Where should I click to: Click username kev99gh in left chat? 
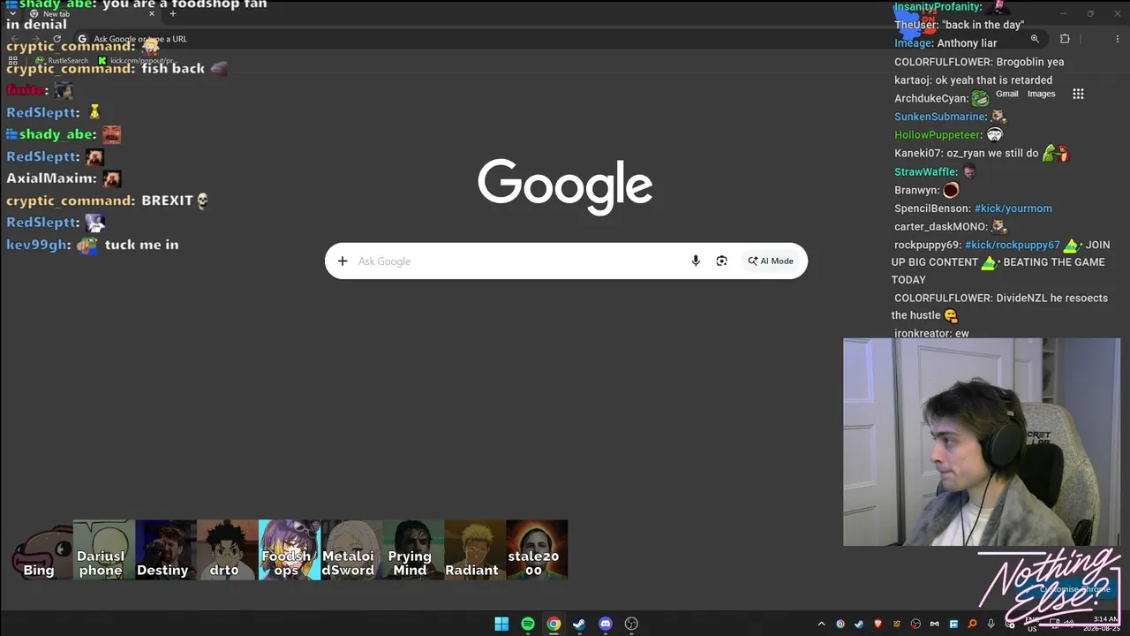coord(38,245)
